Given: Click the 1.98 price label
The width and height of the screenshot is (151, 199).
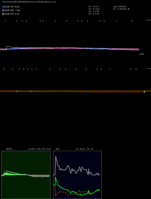Looking at the screenshot, I should click(141, 54).
